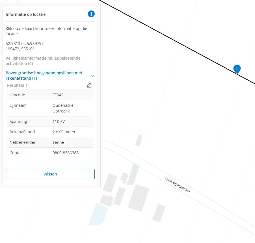Click the blue info icon in panel header
Image resolution: width=255 pixels, height=243 pixels.
click(91, 14)
